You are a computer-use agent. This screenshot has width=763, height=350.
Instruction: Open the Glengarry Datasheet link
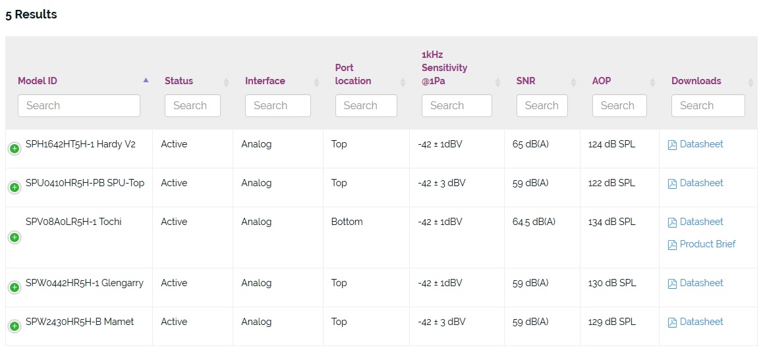tap(701, 283)
